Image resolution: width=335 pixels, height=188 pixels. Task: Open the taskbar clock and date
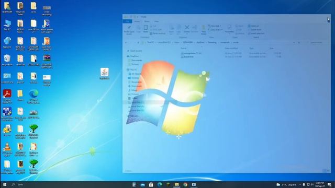point(320,184)
